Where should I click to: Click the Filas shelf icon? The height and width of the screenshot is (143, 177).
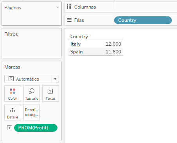(69, 20)
